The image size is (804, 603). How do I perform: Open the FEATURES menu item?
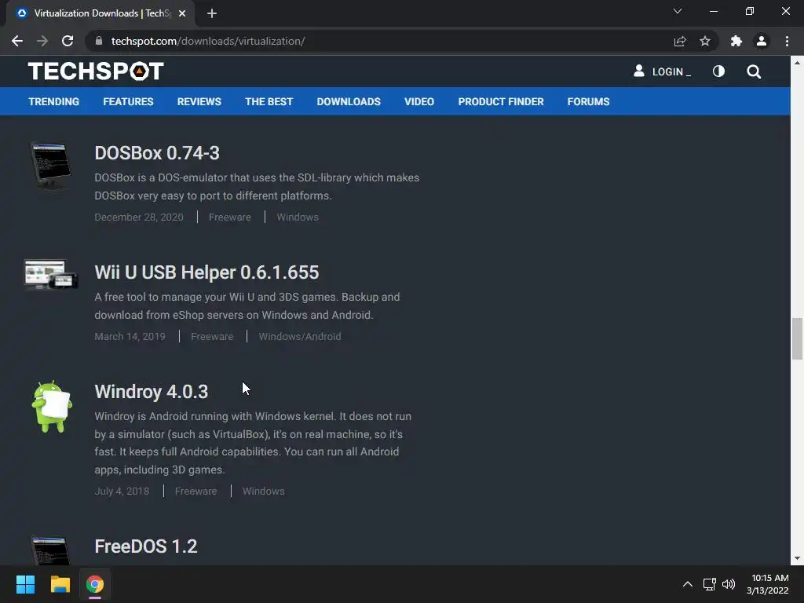click(128, 101)
